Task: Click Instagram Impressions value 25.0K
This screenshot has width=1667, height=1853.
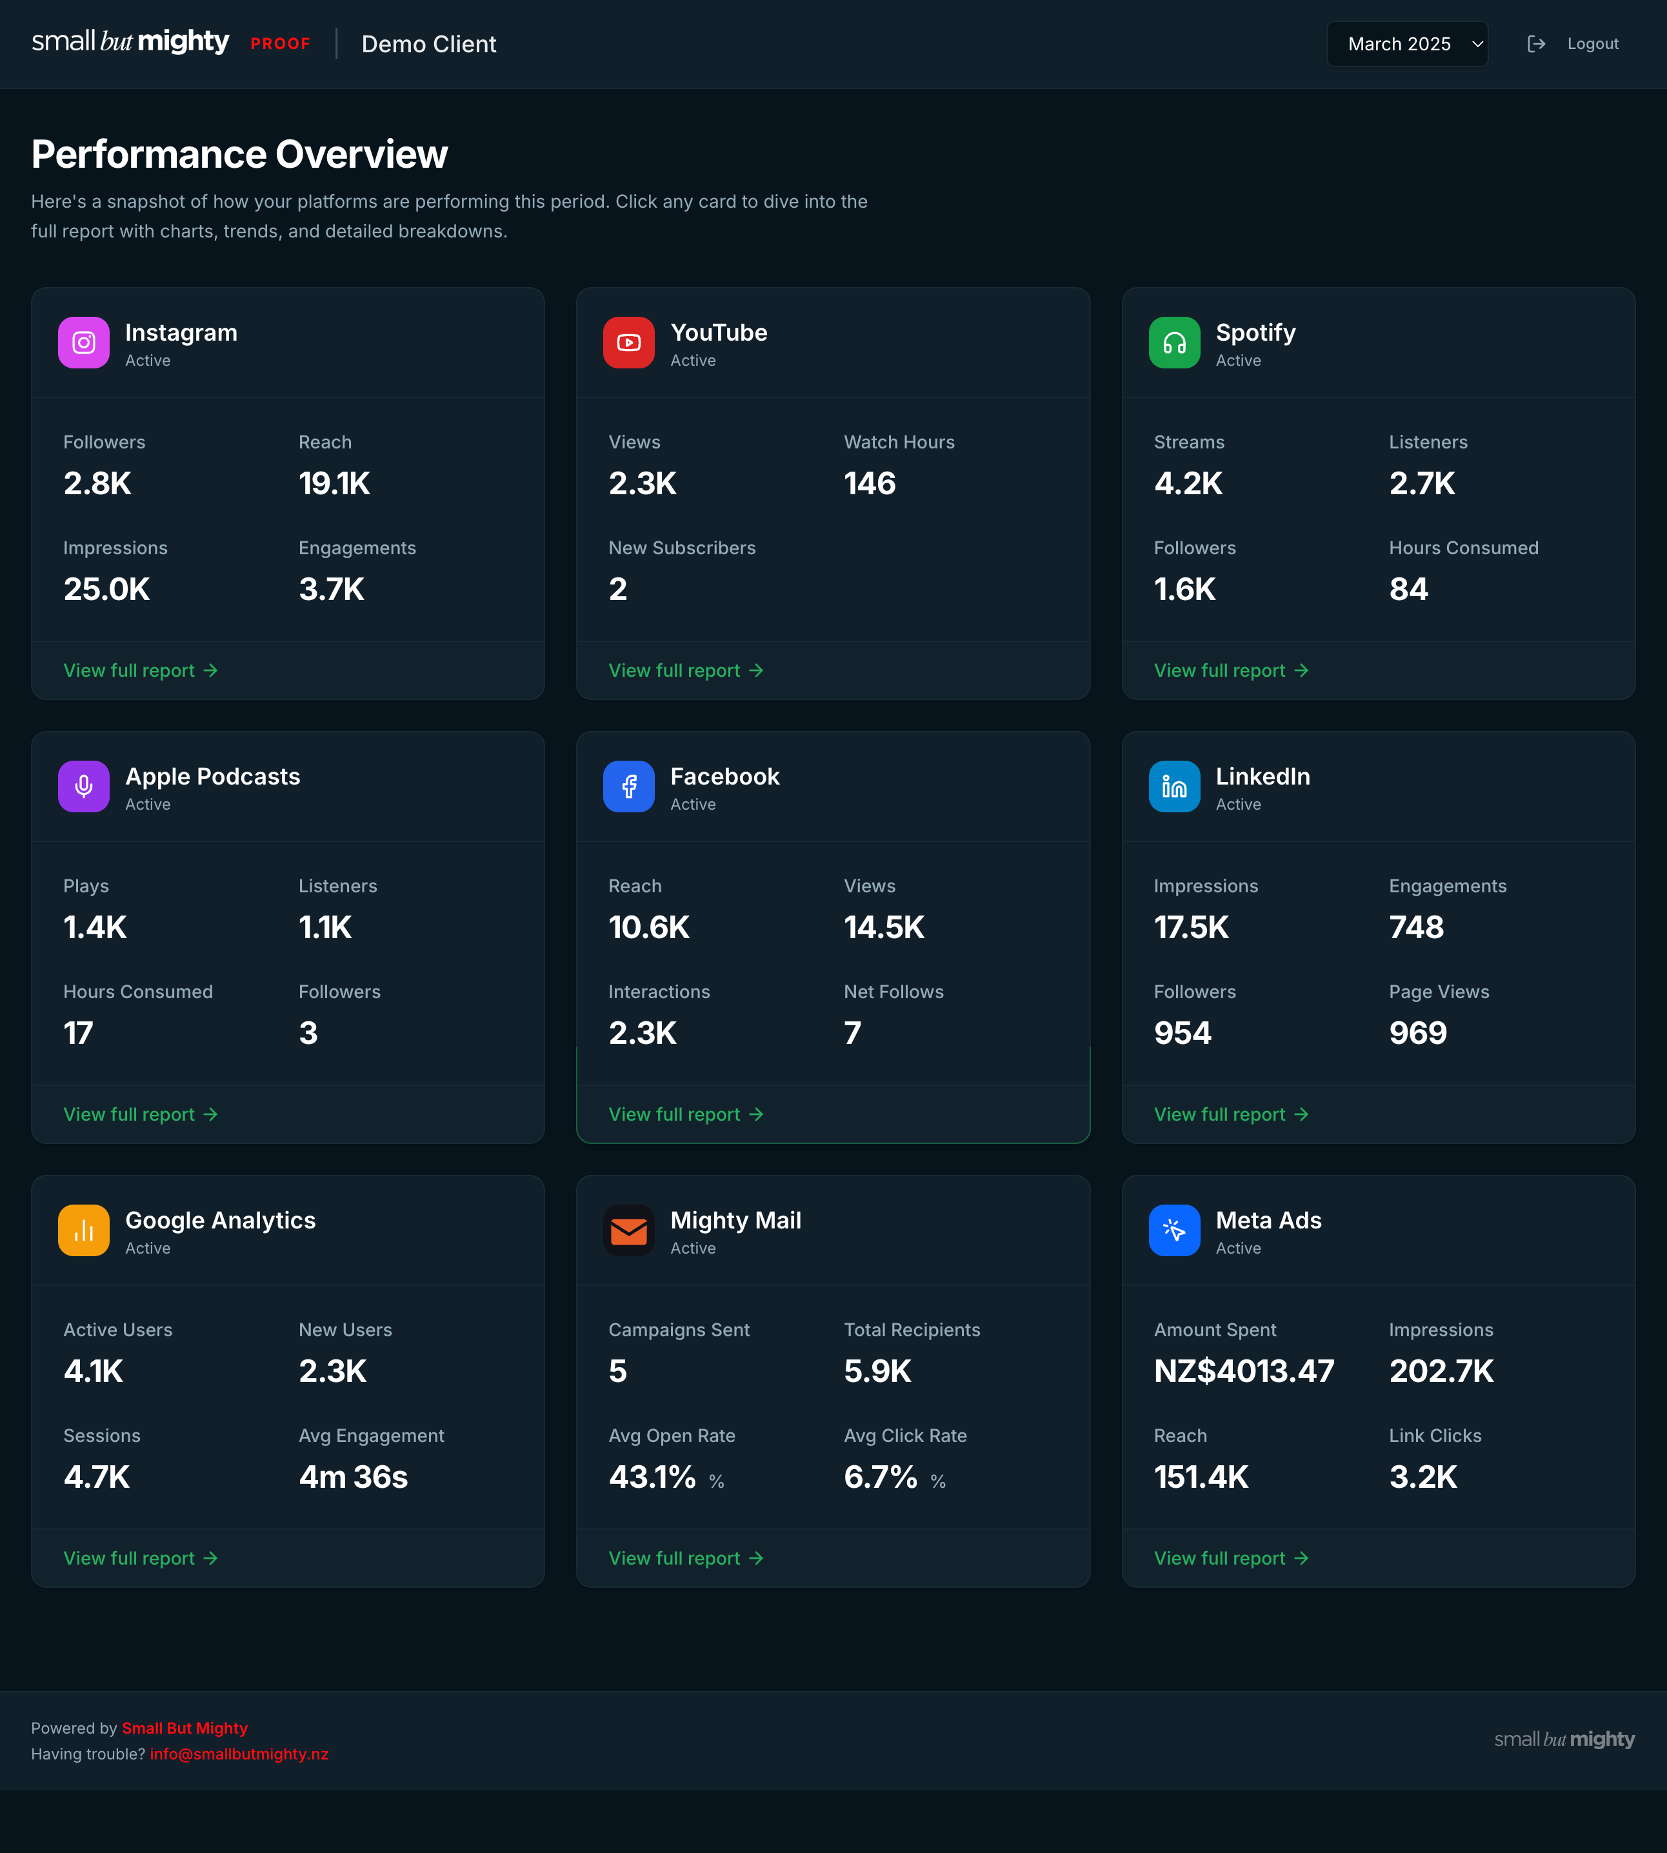Action: (x=106, y=589)
